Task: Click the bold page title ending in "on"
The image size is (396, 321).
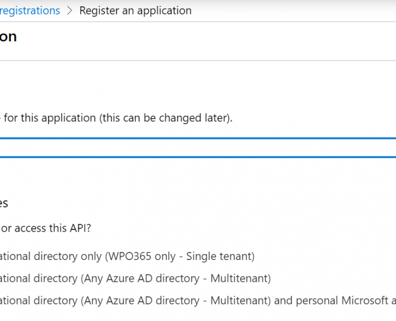Action: (x=8, y=36)
